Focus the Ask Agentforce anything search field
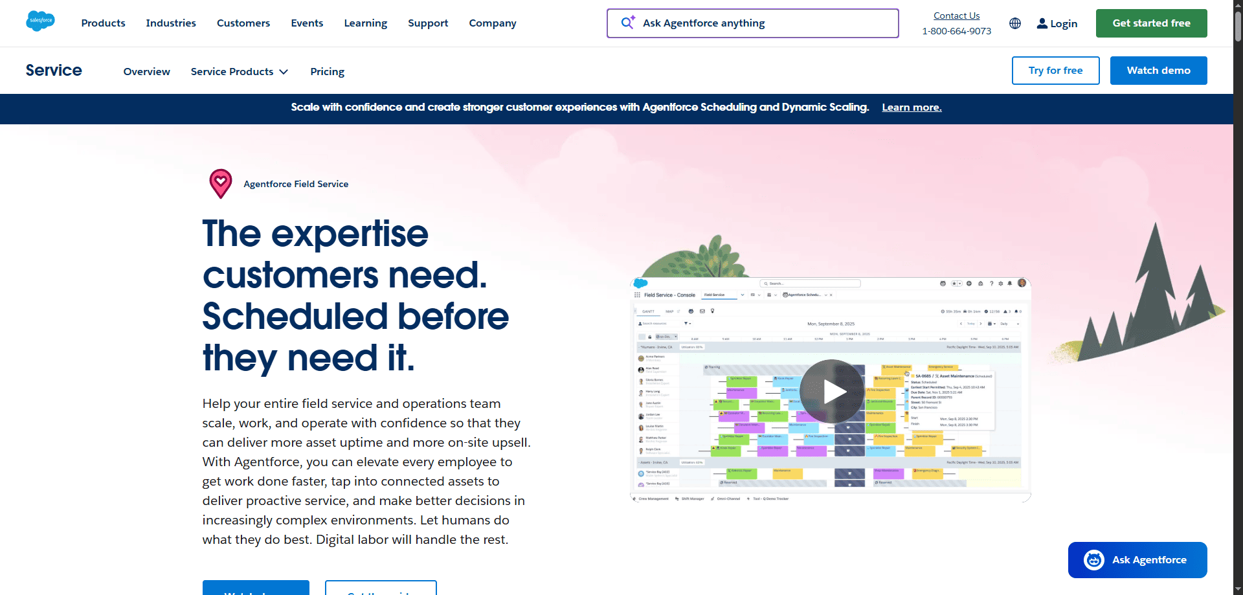The image size is (1243, 595). 752,23
